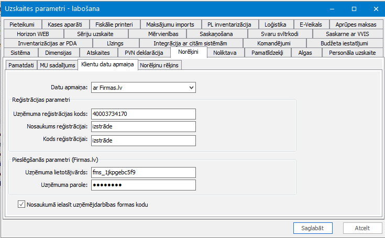This screenshot has height=238, width=385.
Task: Switch to Loģistika tab
Action: [276, 25]
